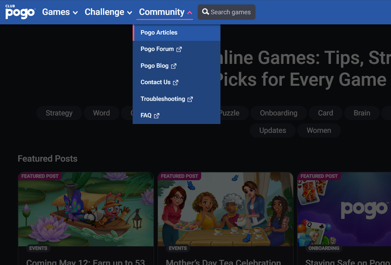This screenshot has height=265, width=391.
Task: Open the lily pond boat featured post thumbnail
Action: [x=86, y=209]
